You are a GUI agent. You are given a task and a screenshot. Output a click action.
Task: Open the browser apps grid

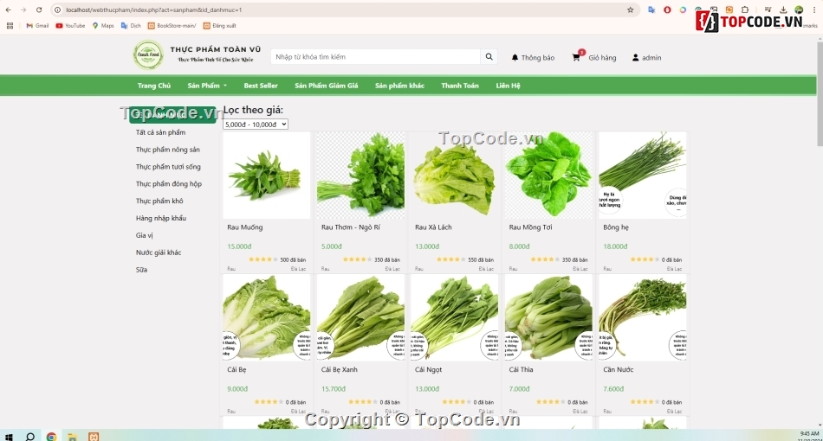pyautogui.click(x=10, y=25)
